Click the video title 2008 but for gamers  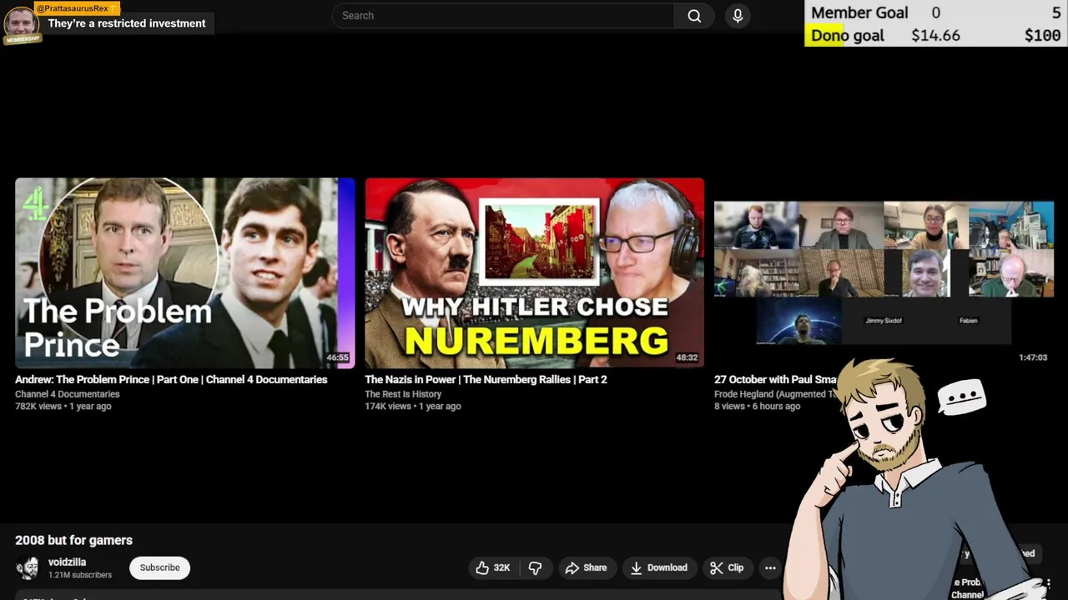[x=73, y=540]
